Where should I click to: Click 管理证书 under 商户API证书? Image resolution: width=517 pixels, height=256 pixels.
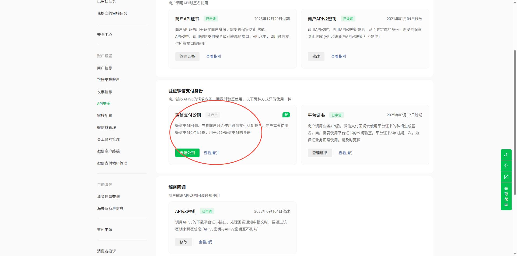187,56
